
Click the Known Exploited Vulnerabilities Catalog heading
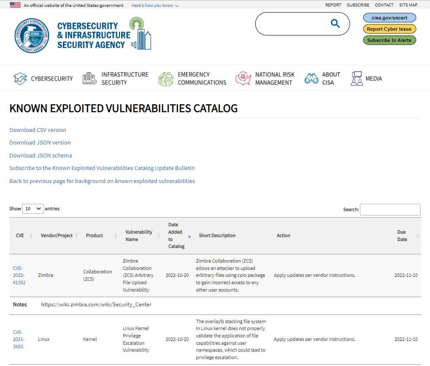[124, 108]
